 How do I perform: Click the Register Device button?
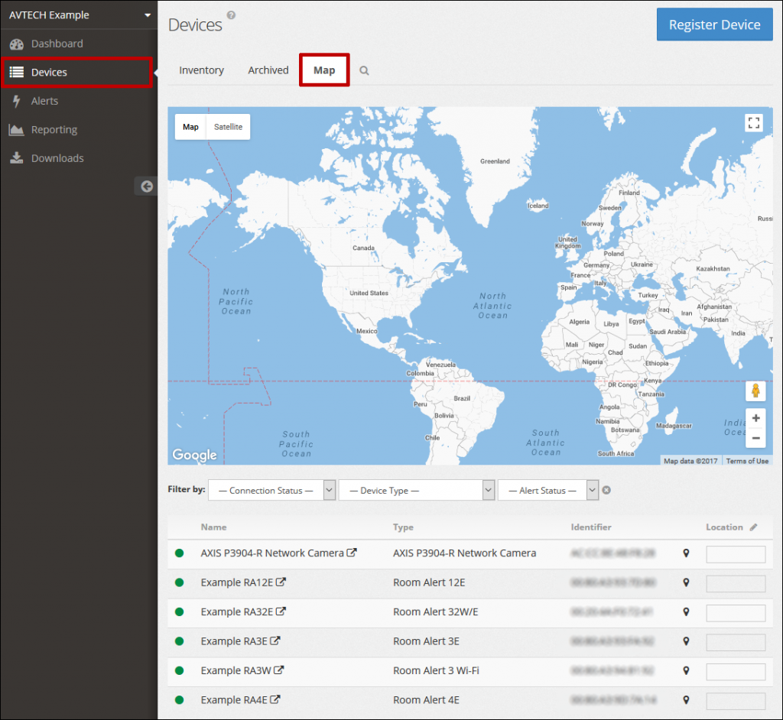point(714,24)
